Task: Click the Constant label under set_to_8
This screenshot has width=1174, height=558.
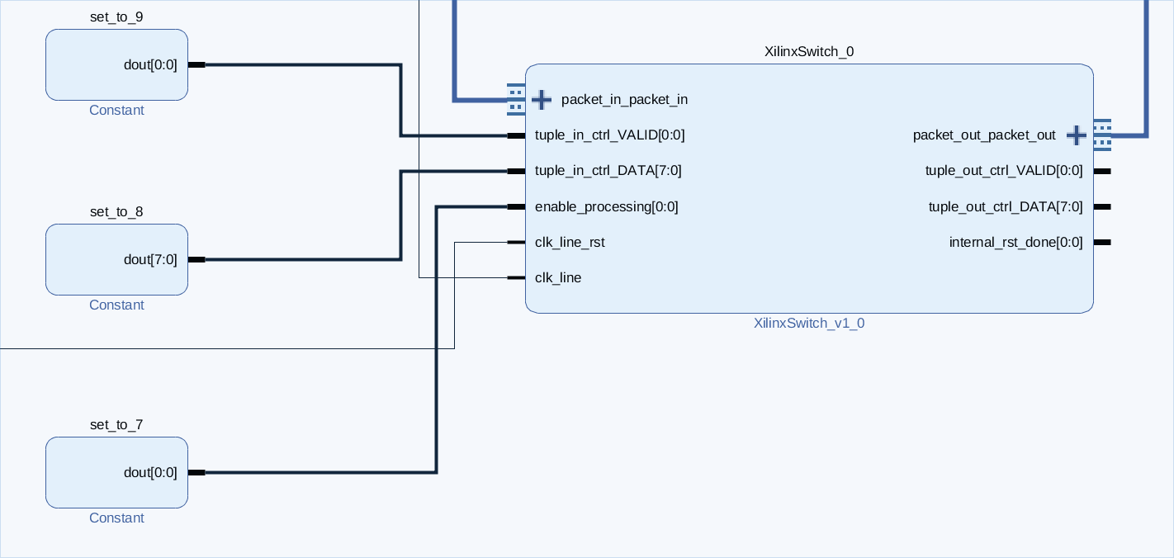Action: (x=116, y=305)
